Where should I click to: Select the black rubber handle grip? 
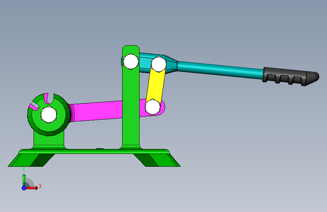click(291, 76)
